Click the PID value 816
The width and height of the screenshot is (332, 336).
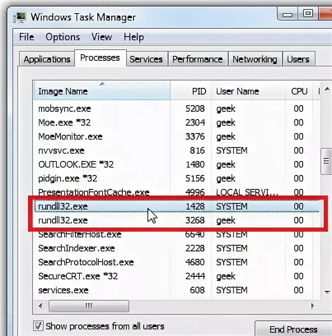coord(197,150)
